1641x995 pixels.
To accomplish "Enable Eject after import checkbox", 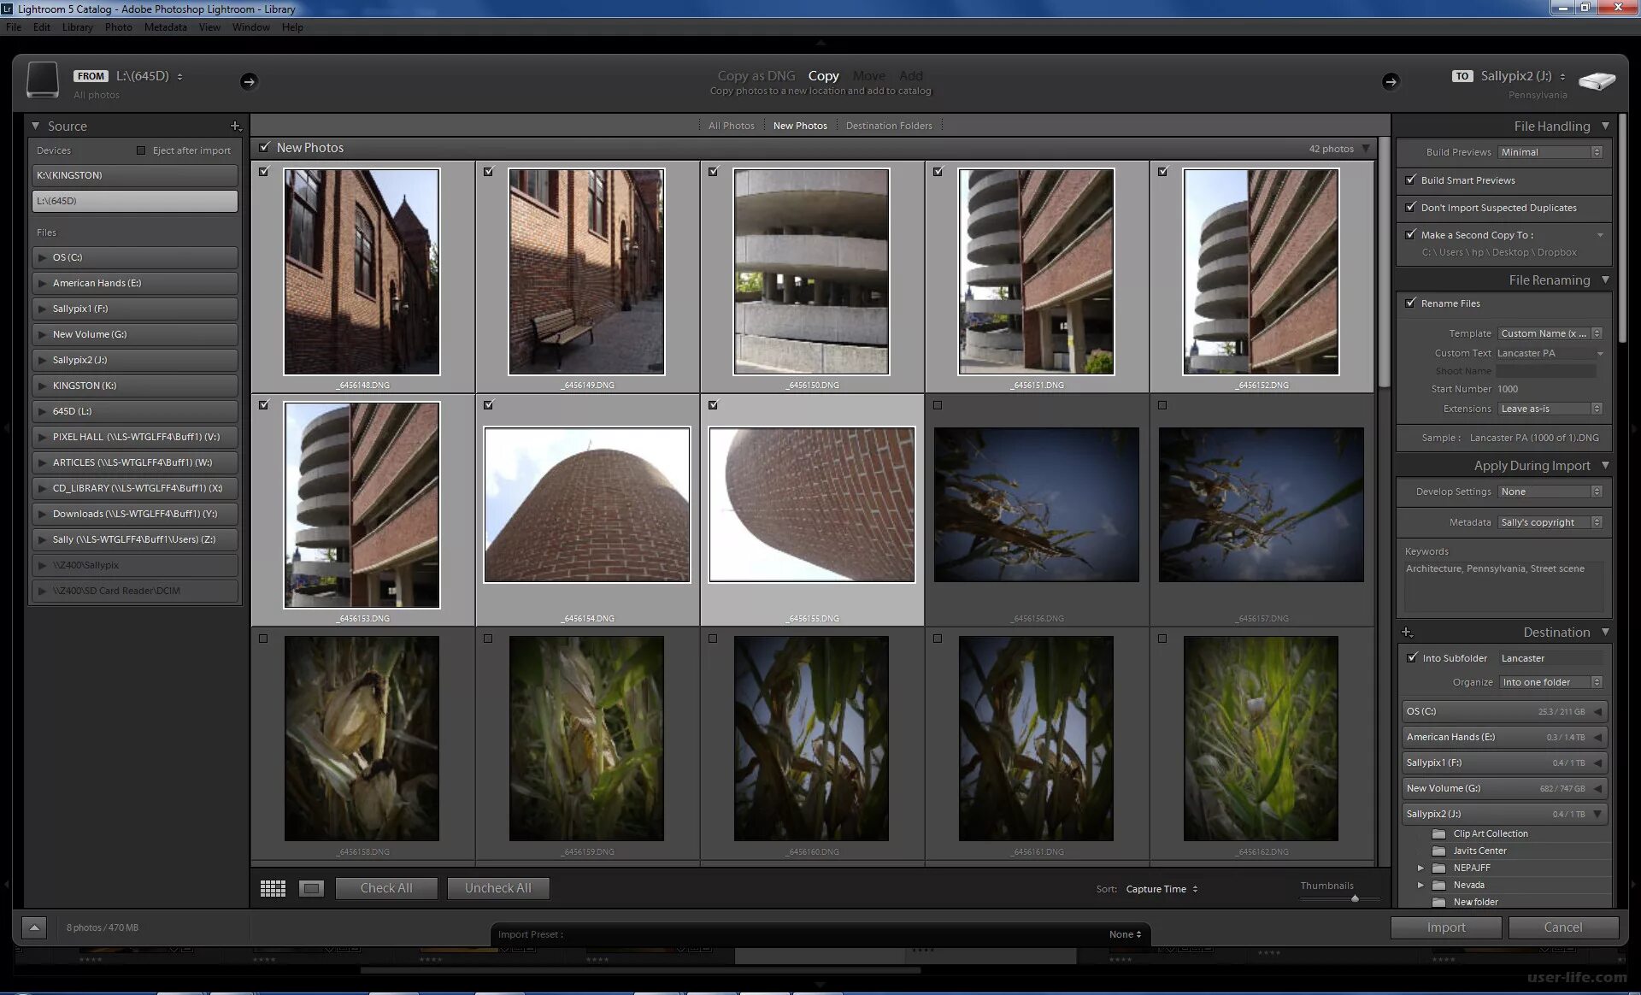I will click(x=142, y=150).
